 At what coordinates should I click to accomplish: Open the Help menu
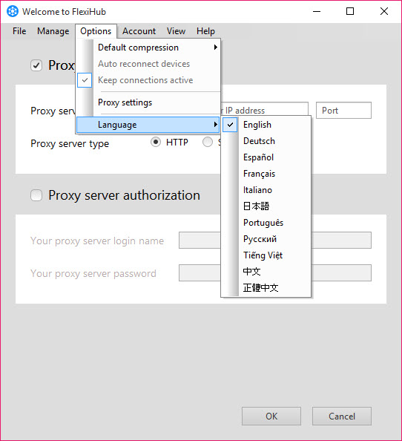click(x=205, y=31)
